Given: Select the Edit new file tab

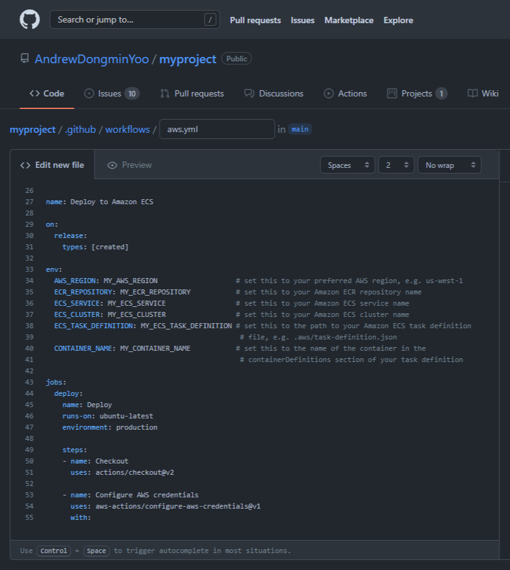Looking at the screenshot, I should tap(52, 165).
